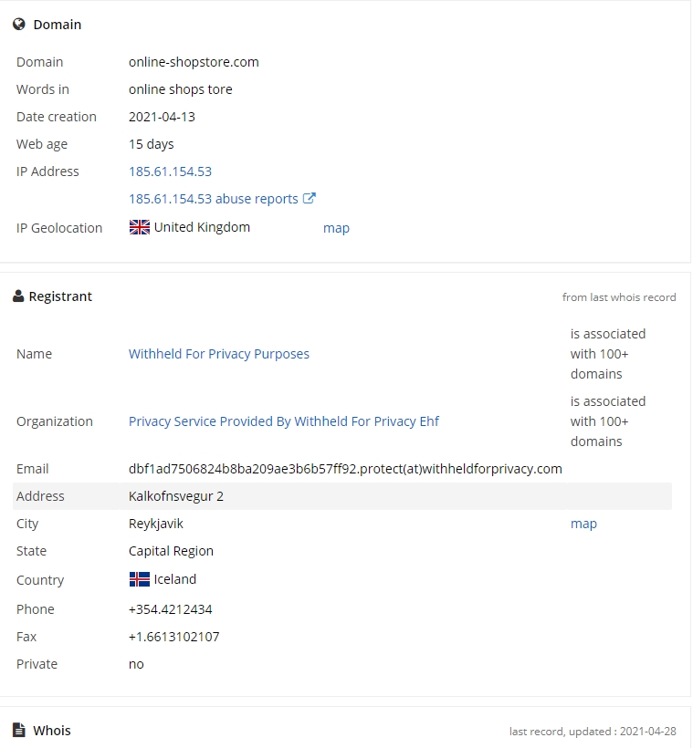Click the Iceland flag icon

point(140,579)
